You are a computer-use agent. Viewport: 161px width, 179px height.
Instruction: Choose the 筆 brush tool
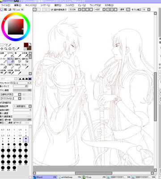[x=18, y=55]
